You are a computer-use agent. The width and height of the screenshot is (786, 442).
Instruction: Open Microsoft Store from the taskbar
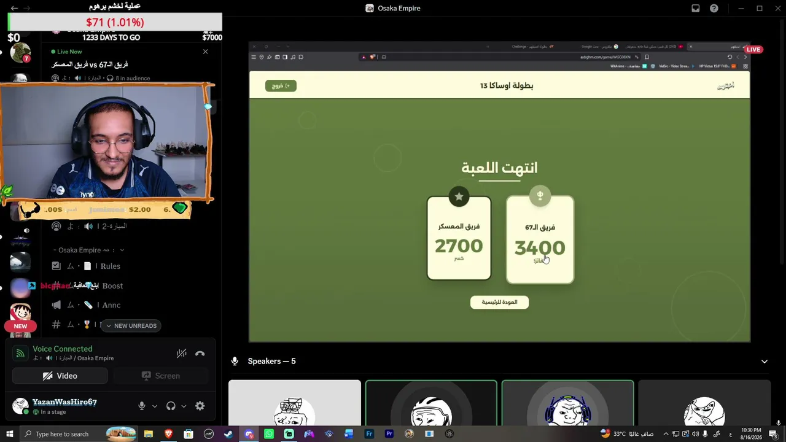coord(189,434)
